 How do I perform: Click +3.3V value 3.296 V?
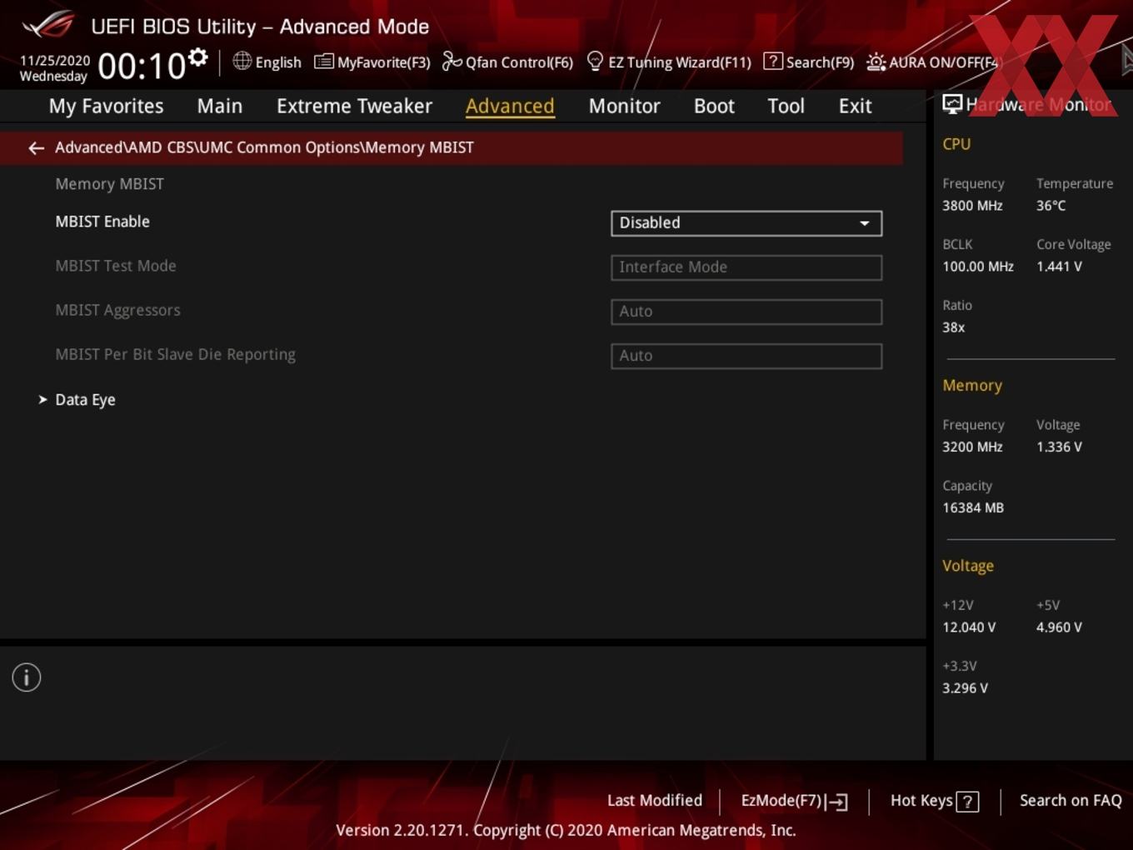(965, 688)
